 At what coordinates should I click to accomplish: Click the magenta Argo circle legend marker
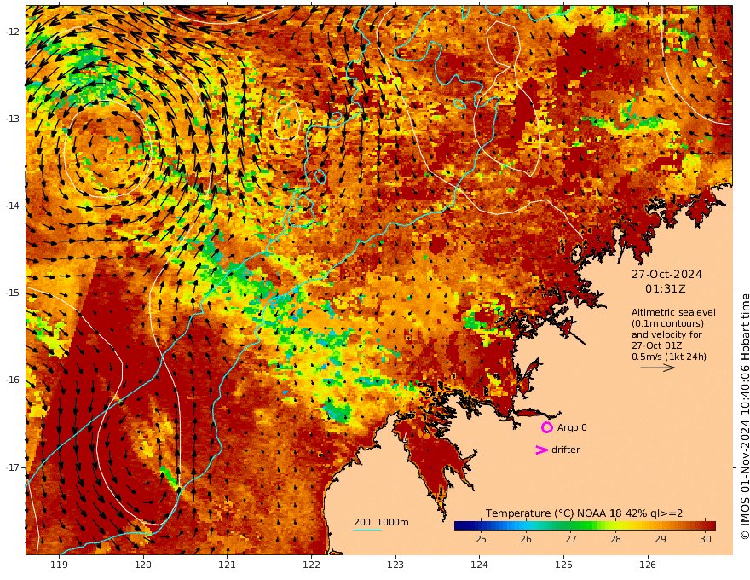[546, 427]
